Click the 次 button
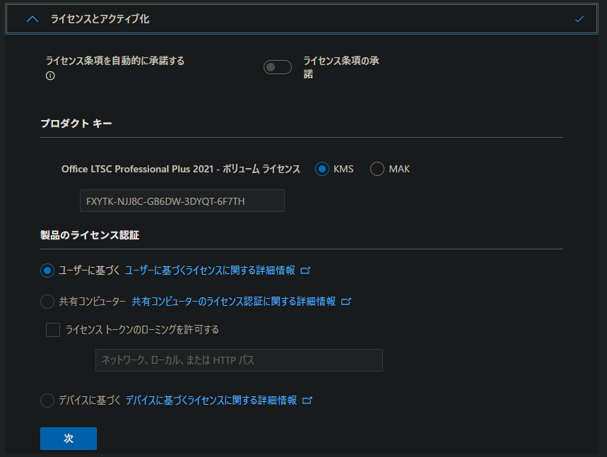This screenshot has width=607, height=457. pos(69,439)
